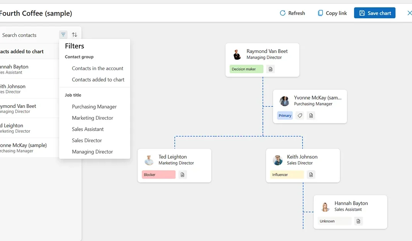The image size is (412, 241).
Task: Open the Decision maker label on Raymond's card
Action: (x=246, y=69)
